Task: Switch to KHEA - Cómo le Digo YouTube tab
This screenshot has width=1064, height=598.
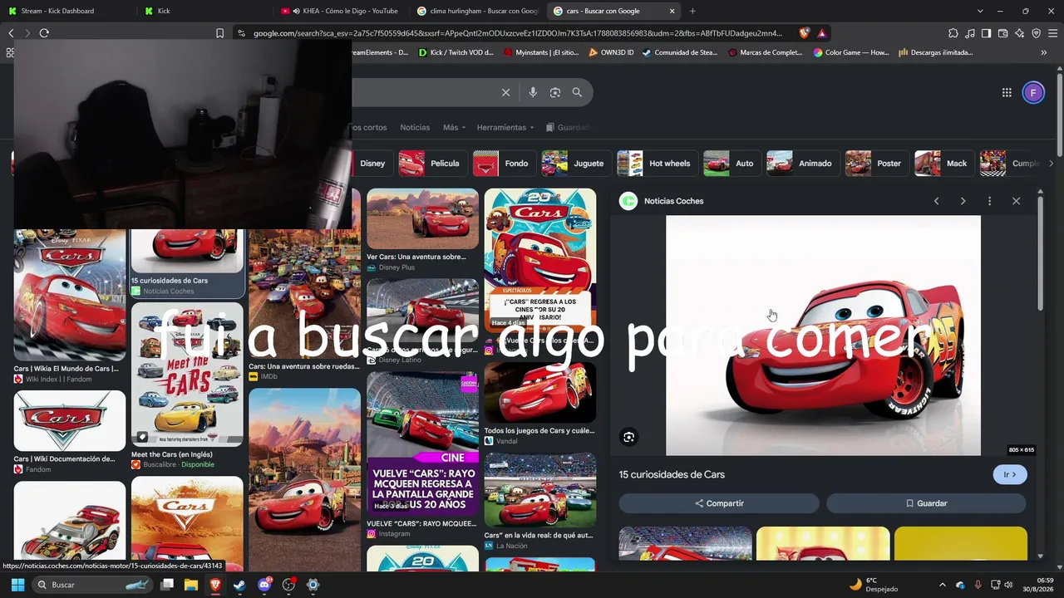Action: point(341,11)
